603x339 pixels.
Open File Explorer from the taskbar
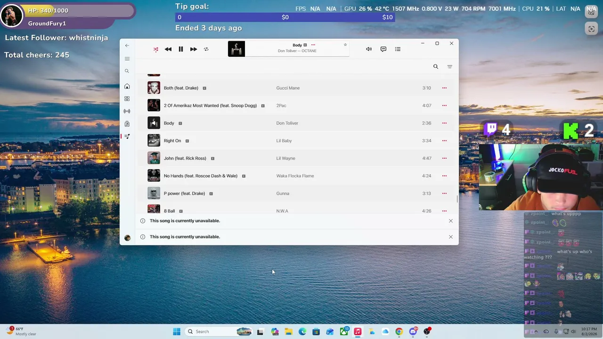pyautogui.click(x=288, y=331)
